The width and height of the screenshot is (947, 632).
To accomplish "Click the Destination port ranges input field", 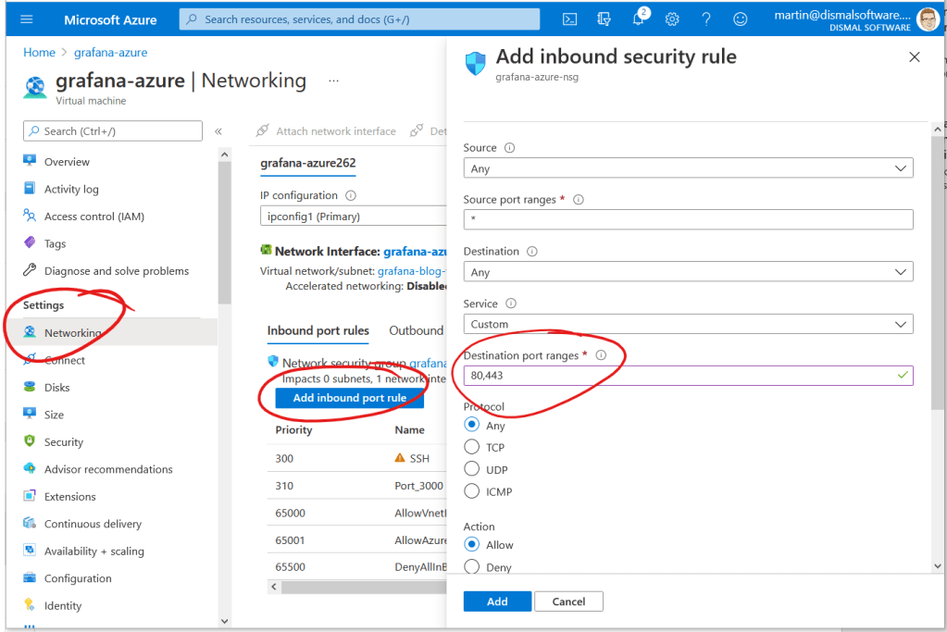I will [x=680, y=376].
